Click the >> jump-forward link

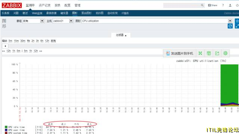pyautogui.click(x=41, y=51)
